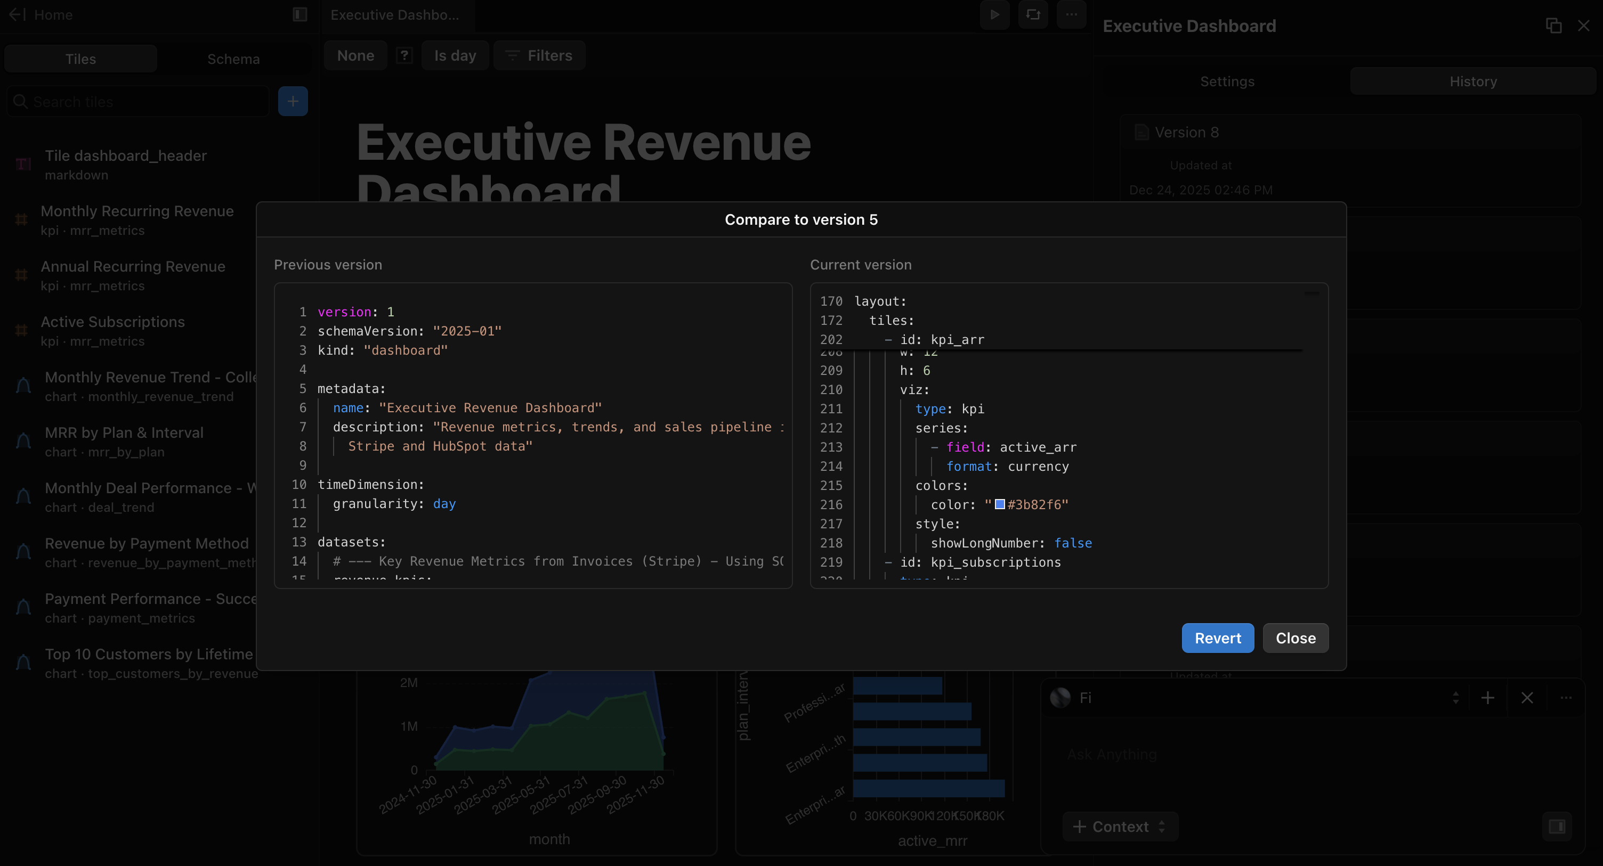1603x866 pixels.
Task: Click the new chat plus icon
Action: point(1487,697)
